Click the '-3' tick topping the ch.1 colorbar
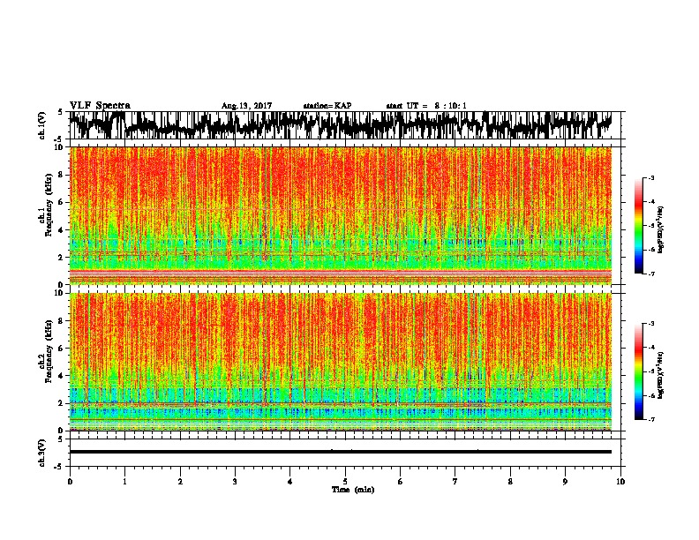 651,178
